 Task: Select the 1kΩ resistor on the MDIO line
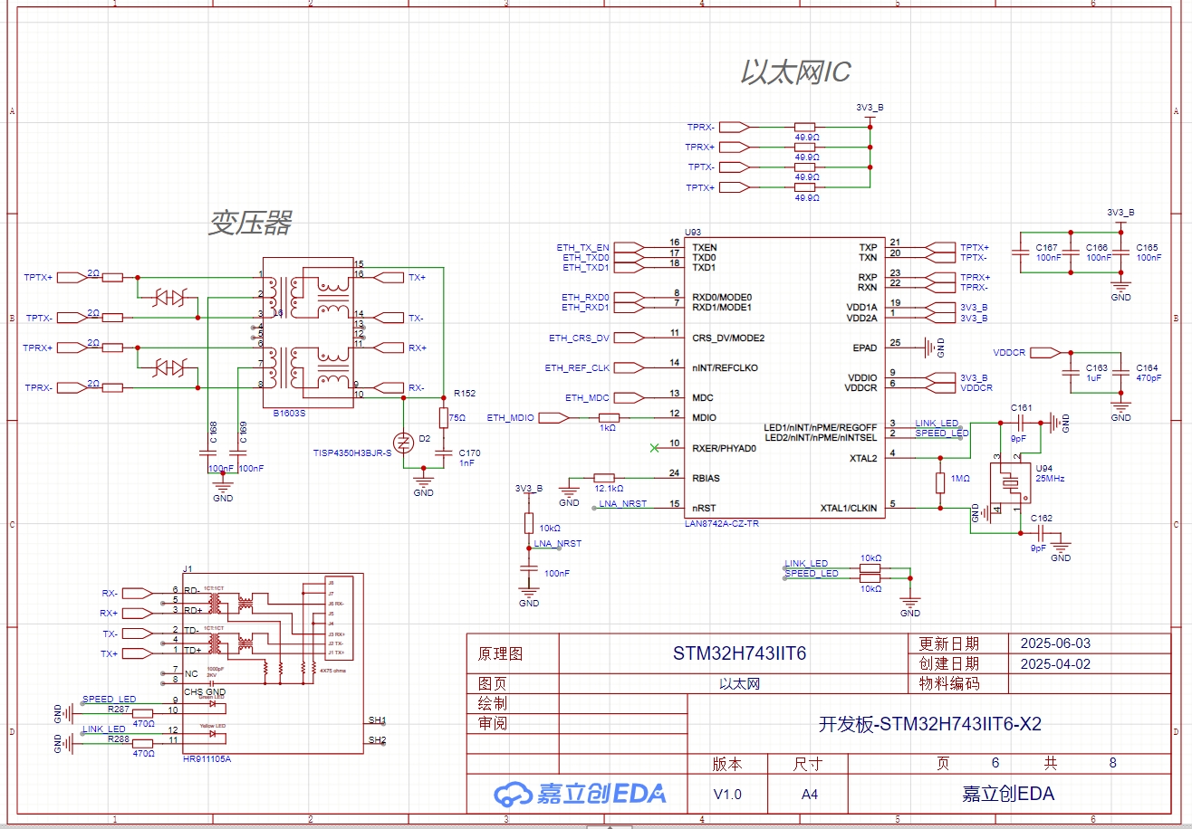pos(609,417)
